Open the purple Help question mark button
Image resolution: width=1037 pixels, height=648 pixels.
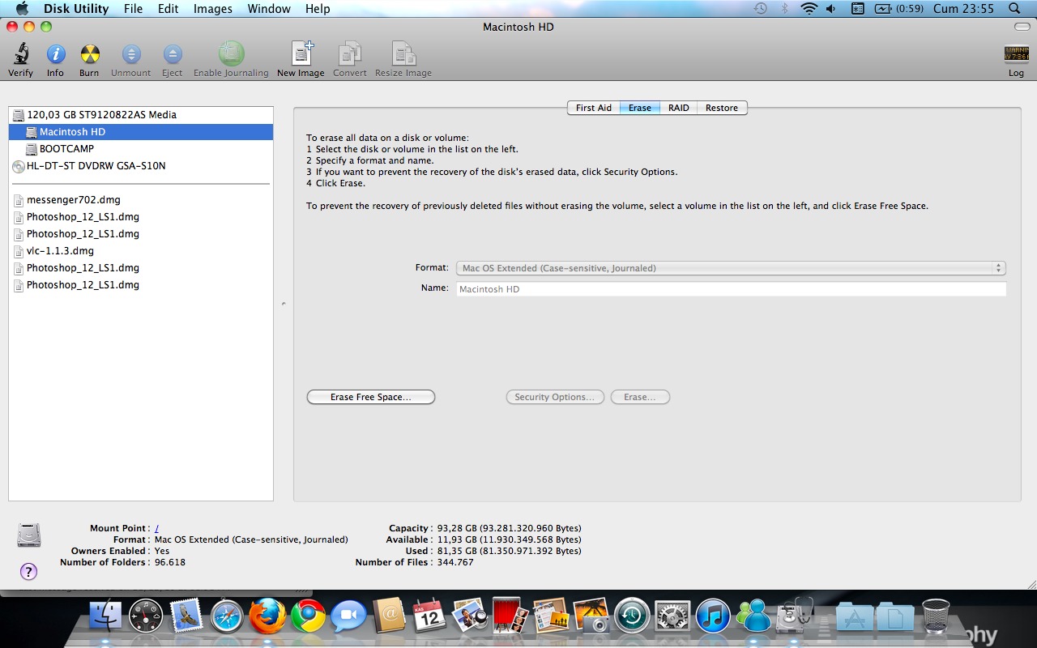click(x=28, y=572)
